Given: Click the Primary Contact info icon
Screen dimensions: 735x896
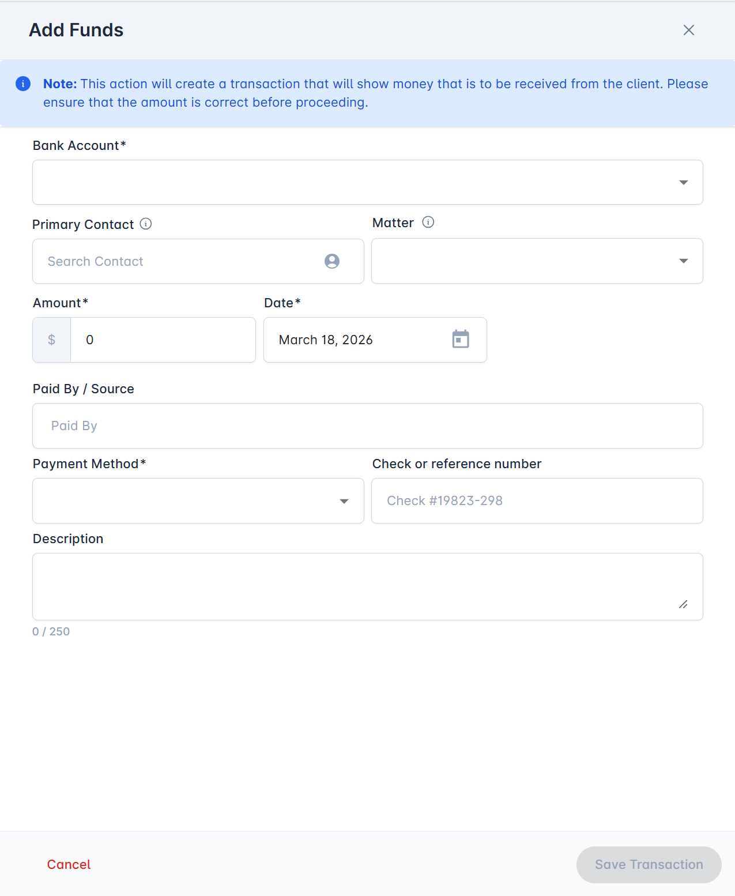Looking at the screenshot, I should pyautogui.click(x=146, y=224).
